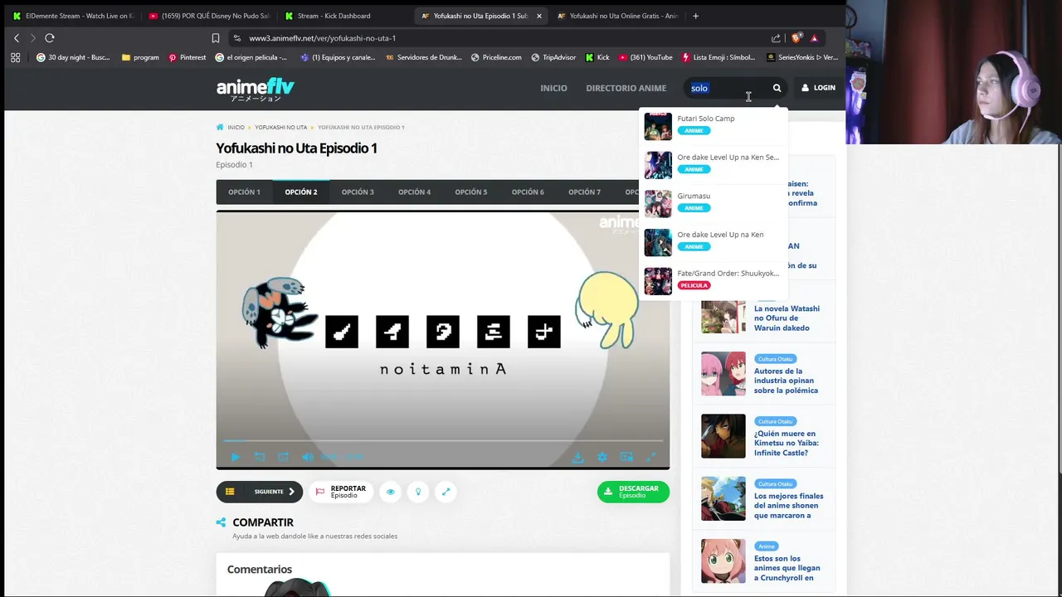Open 'Estos son los animes que llegan a Crunchyroll' article

coord(787,568)
